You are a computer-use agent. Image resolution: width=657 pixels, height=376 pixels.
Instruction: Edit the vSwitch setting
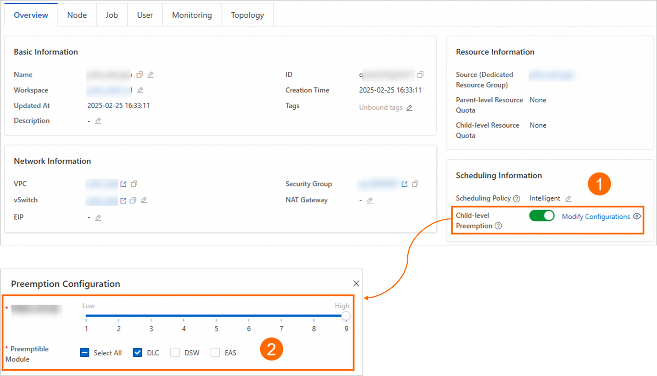[144, 200]
